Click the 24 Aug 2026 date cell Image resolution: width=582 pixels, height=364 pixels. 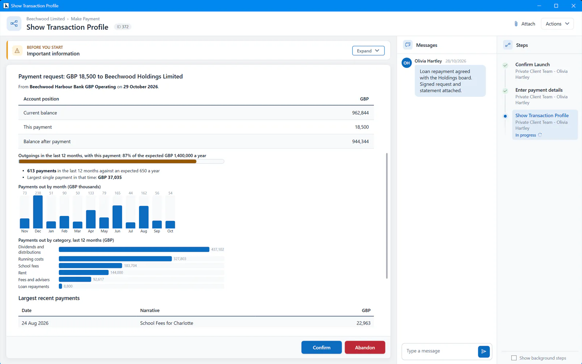pos(35,323)
